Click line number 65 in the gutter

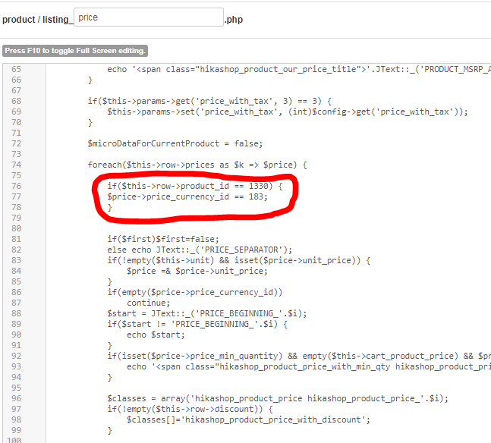click(x=16, y=69)
